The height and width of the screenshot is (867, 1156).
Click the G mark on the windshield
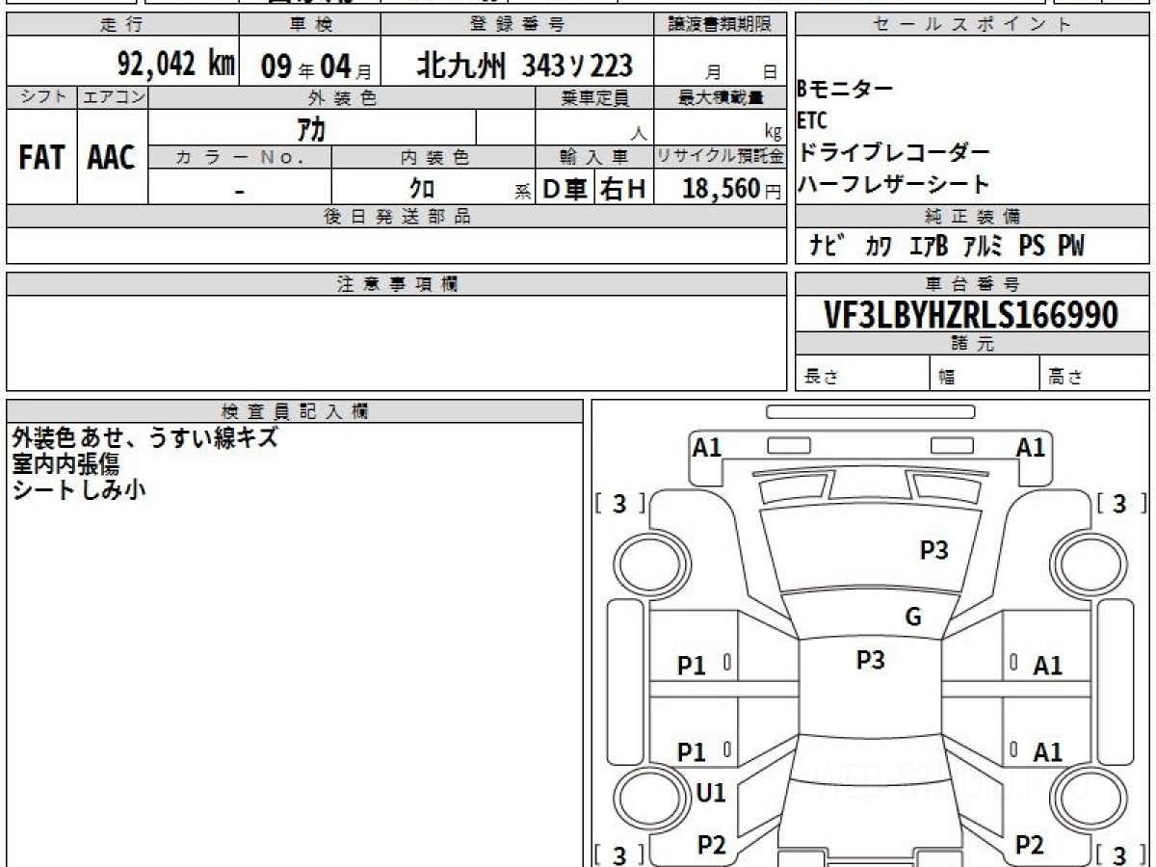click(912, 617)
